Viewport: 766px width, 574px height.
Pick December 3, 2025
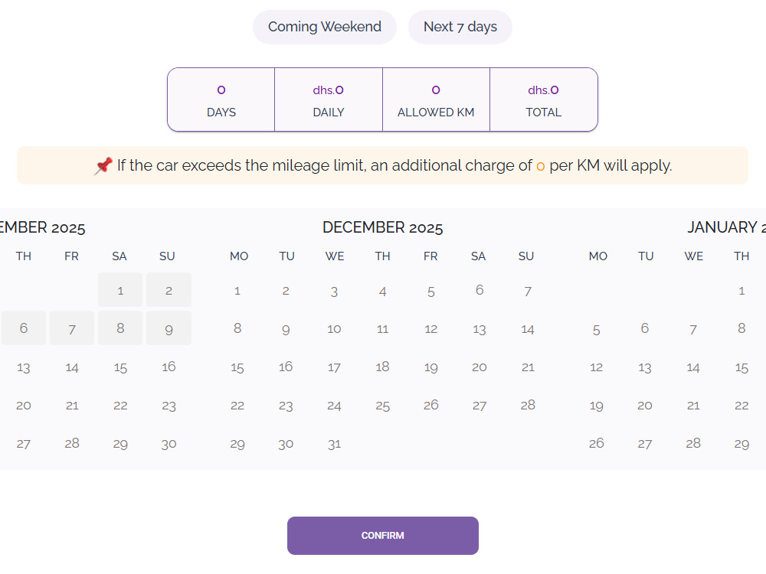point(334,291)
